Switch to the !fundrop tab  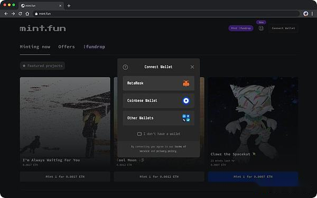[94, 47]
